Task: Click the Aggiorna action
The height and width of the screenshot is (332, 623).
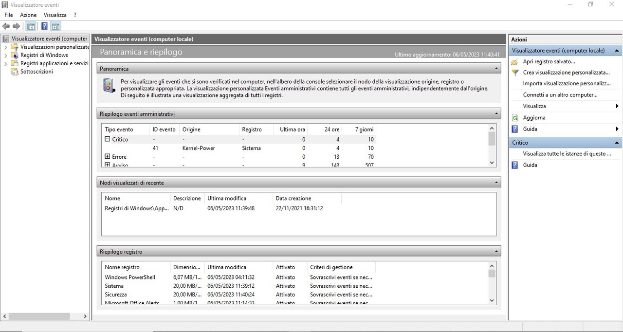Action: (x=534, y=118)
